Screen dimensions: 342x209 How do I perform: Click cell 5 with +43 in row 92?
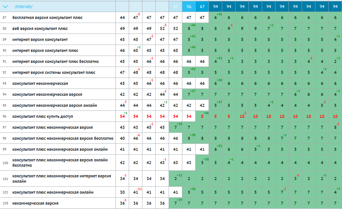pos(189,73)
